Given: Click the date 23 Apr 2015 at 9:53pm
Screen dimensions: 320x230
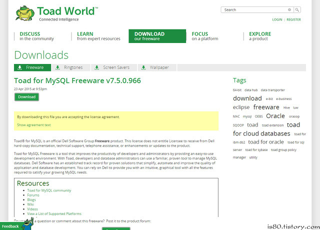Looking at the screenshot, I should pos(30,89).
